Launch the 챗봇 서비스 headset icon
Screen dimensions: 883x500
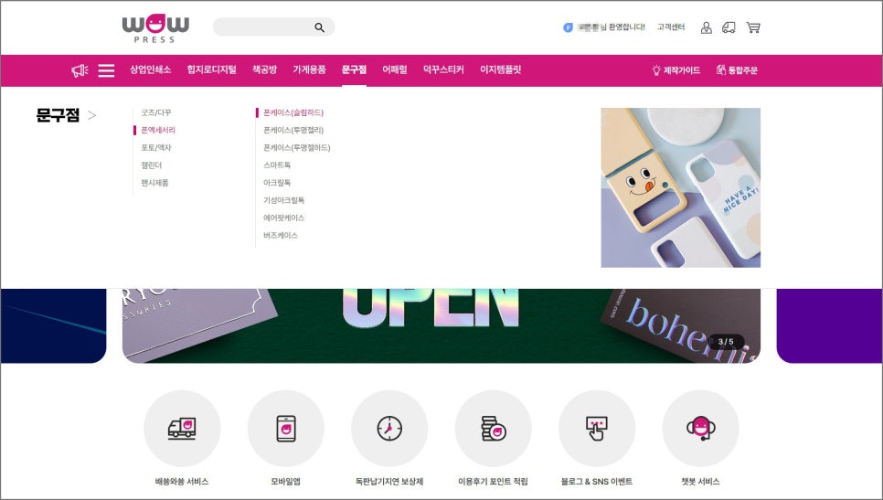[700, 428]
